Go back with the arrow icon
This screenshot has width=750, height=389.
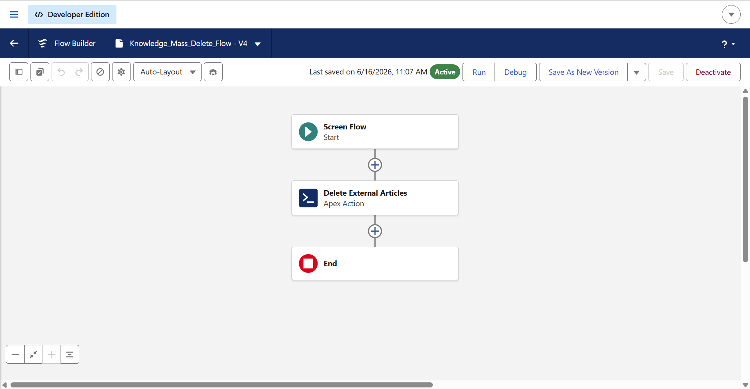coord(14,43)
